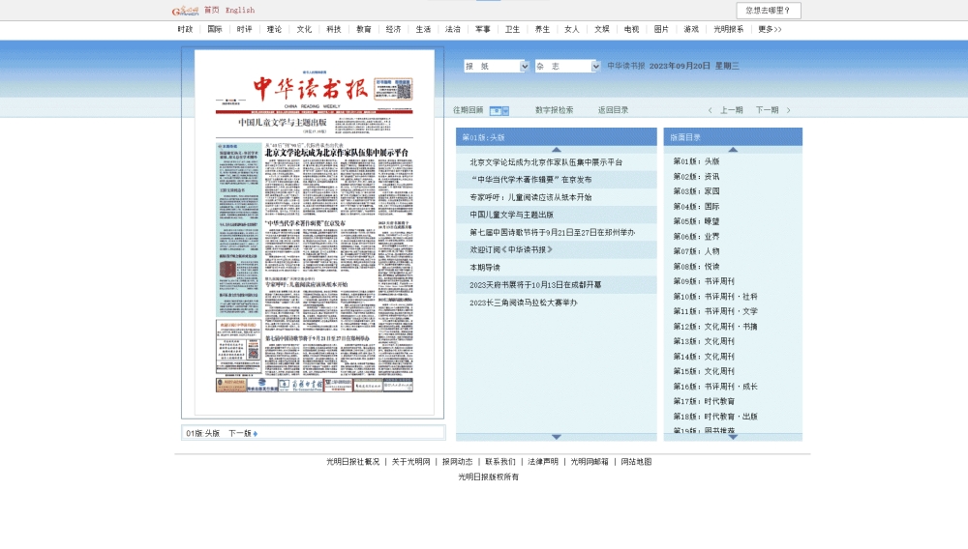The height and width of the screenshot is (549, 968).
Task: Click page index up arrow
Action: (x=733, y=150)
